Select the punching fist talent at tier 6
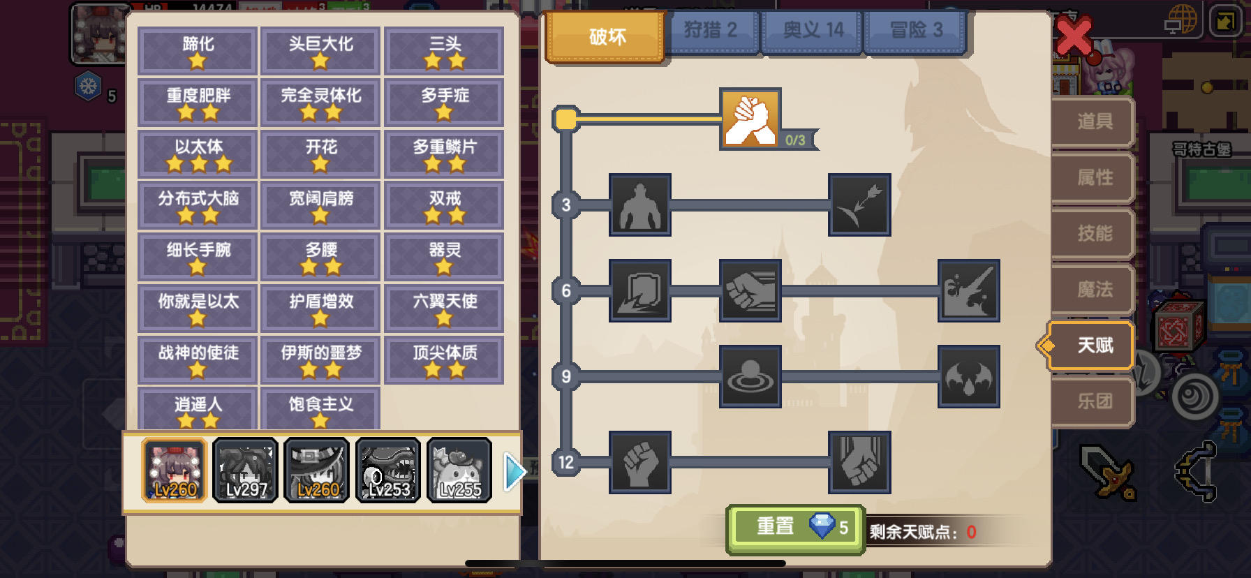The height and width of the screenshot is (578, 1251). pos(750,290)
